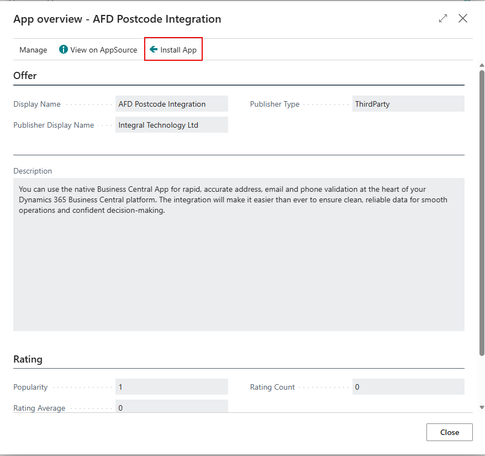Collapse the Rating section heading
Screen dimensions: 485x456
pyautogui.click(x=28, y=359)
